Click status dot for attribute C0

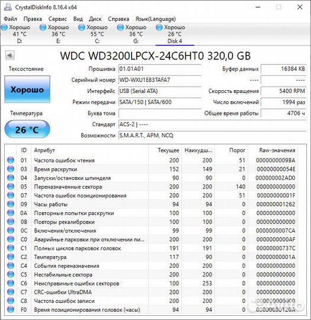click(11, 239)
